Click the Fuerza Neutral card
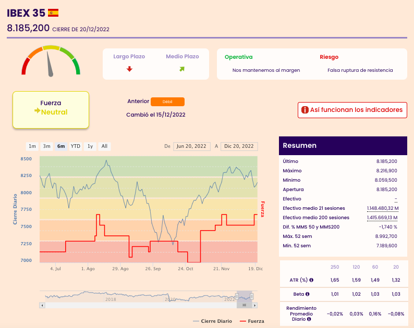 click(51, 110)
